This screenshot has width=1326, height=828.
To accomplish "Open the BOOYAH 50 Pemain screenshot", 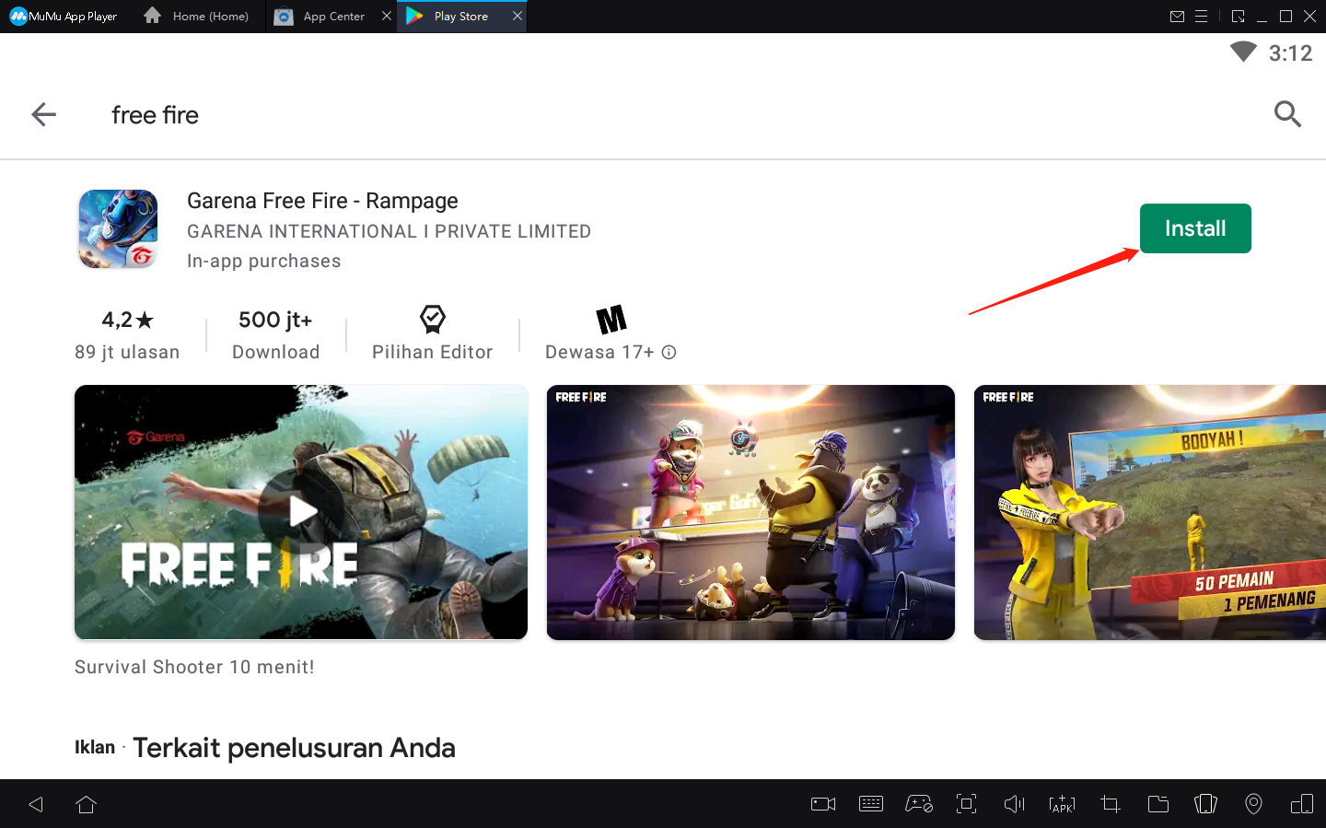I will (1150, 512).
